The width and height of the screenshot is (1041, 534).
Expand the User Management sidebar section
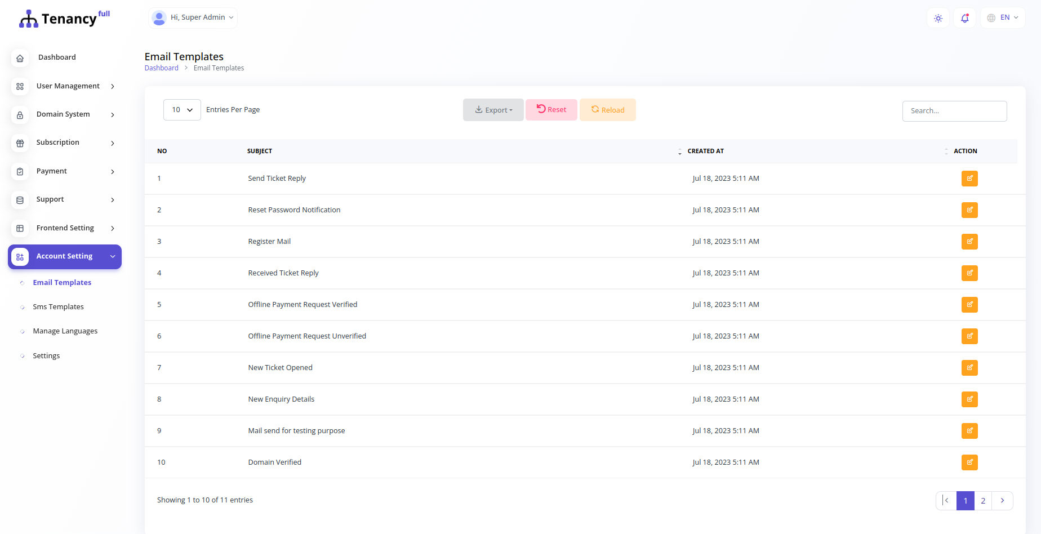click(68, 86)
